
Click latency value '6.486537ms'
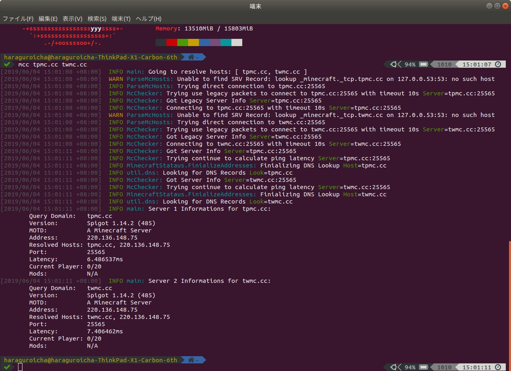105,259
